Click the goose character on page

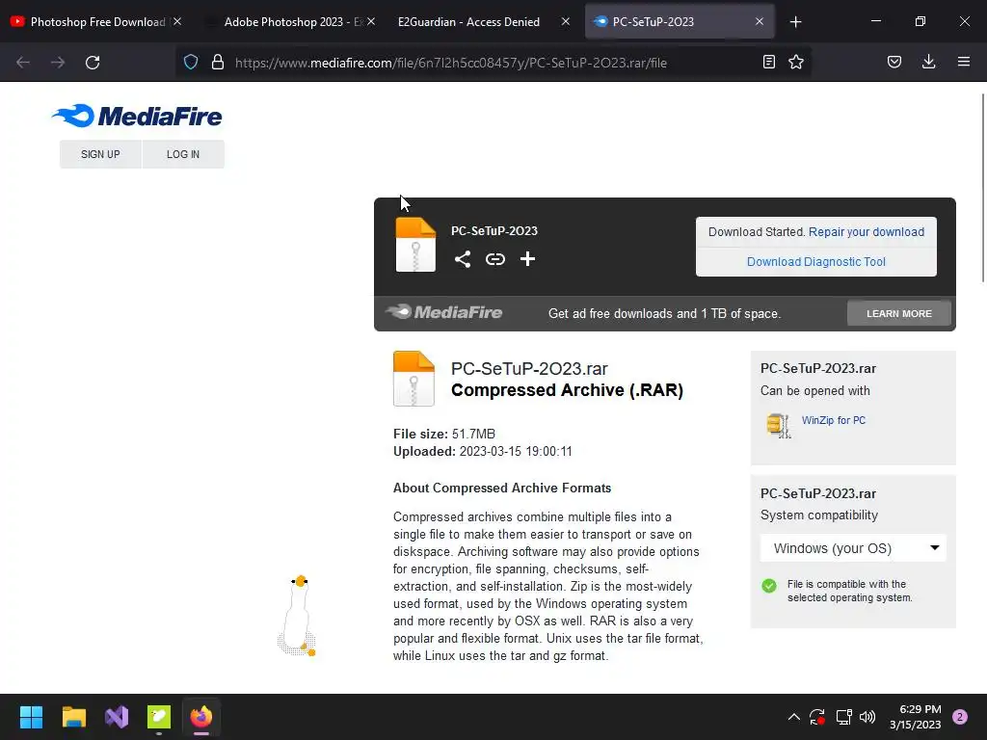pos(297,616)
